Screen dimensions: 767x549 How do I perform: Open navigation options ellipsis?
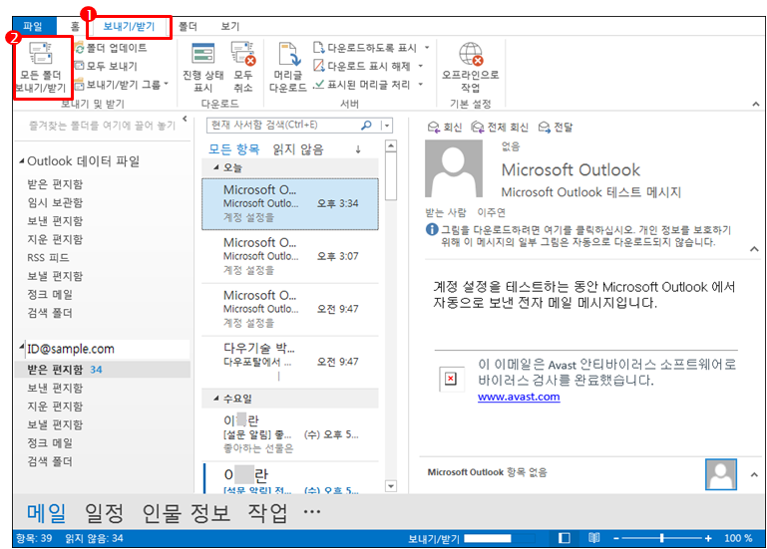(312, 512)
